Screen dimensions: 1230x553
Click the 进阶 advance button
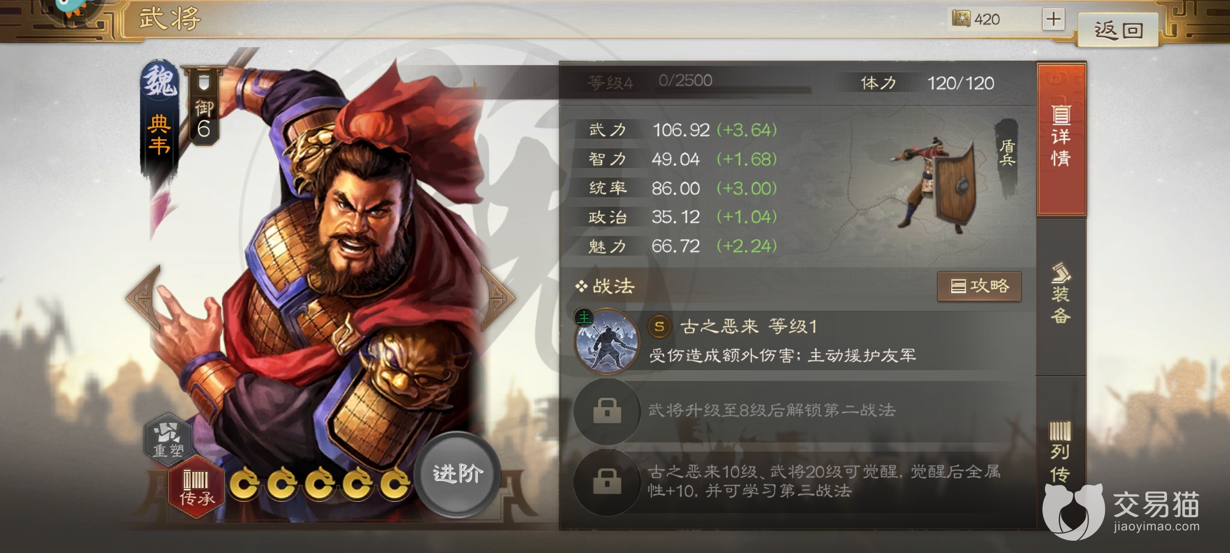(457, 474)
